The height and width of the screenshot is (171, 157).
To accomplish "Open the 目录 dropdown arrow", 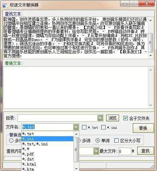I will coord(100,118).
